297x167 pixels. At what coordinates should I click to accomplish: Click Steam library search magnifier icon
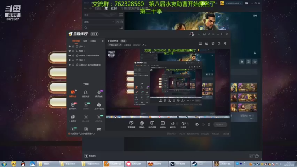click(x=86, y=28)
